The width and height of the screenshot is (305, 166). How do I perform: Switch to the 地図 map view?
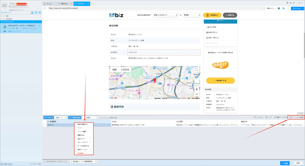click(114, 70)
